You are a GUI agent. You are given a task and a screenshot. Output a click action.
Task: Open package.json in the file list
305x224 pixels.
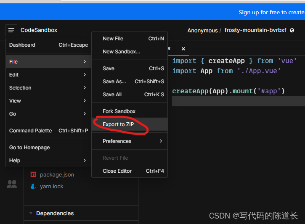pyautogui.click(x=57, y=175)
